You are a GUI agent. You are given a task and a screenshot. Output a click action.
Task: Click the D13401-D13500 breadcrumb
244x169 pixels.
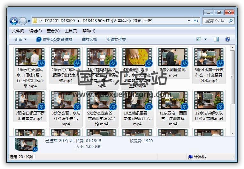point(60,21)
